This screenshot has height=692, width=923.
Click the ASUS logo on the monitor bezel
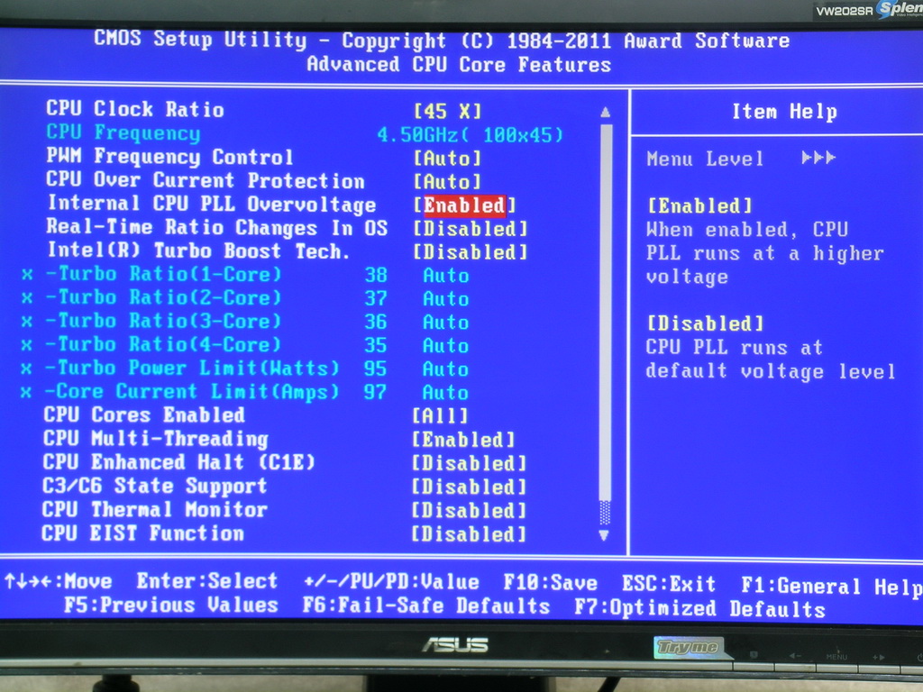point(455,645)
